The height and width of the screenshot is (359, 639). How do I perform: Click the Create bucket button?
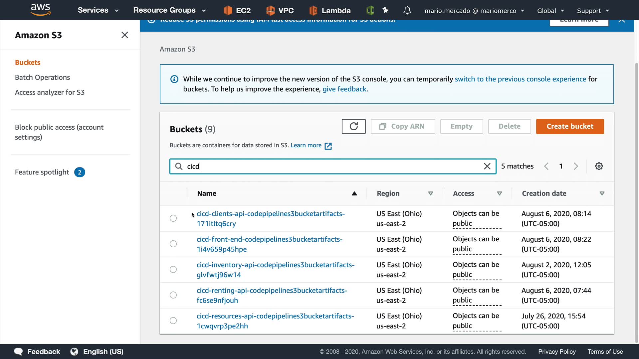coord(570,126)
